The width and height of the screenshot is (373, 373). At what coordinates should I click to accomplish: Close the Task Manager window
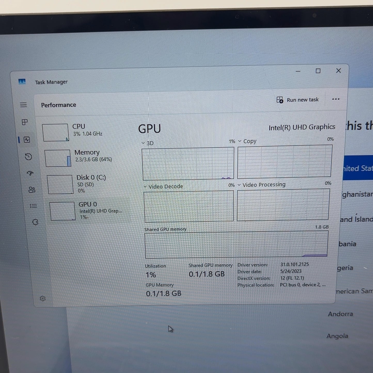point(338,71)
